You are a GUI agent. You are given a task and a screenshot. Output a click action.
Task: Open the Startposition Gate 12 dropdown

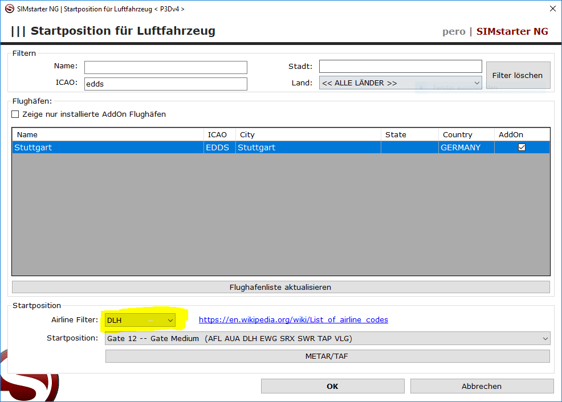click(328, 339)
